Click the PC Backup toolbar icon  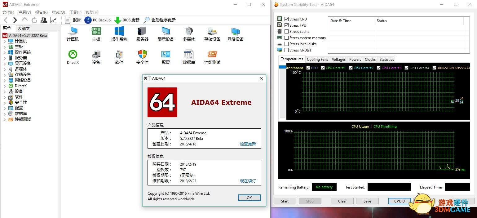(x=88, y=20)
